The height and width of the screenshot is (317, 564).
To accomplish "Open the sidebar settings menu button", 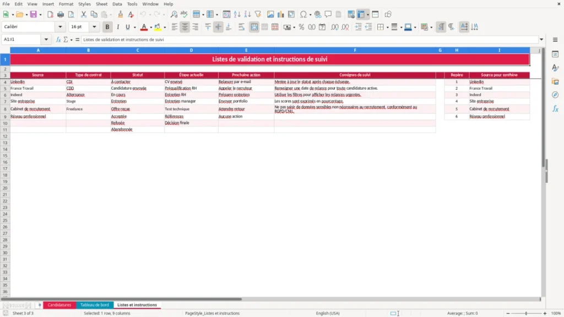I will pos(555,40).
